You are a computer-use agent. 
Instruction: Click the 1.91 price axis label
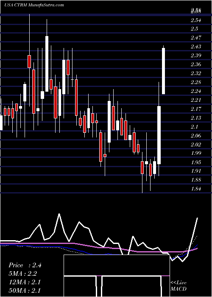coord(196,171)
